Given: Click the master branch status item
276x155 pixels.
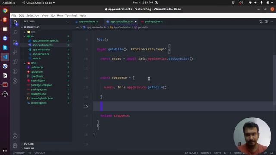Looking at the screenshot, I should (19, 153).
